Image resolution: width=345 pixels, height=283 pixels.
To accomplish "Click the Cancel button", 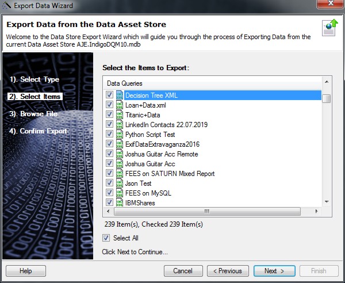I will [x=183, y=271].
